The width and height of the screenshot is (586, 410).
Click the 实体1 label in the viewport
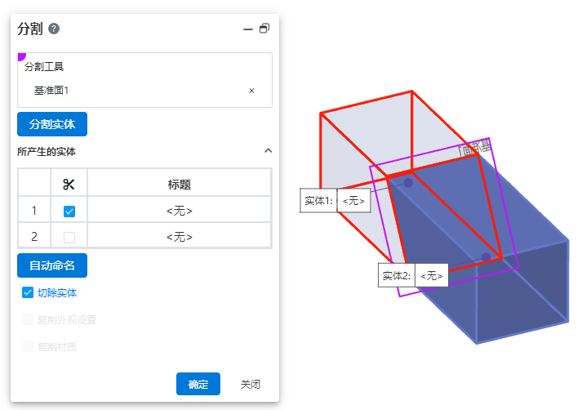coord(318,200)
